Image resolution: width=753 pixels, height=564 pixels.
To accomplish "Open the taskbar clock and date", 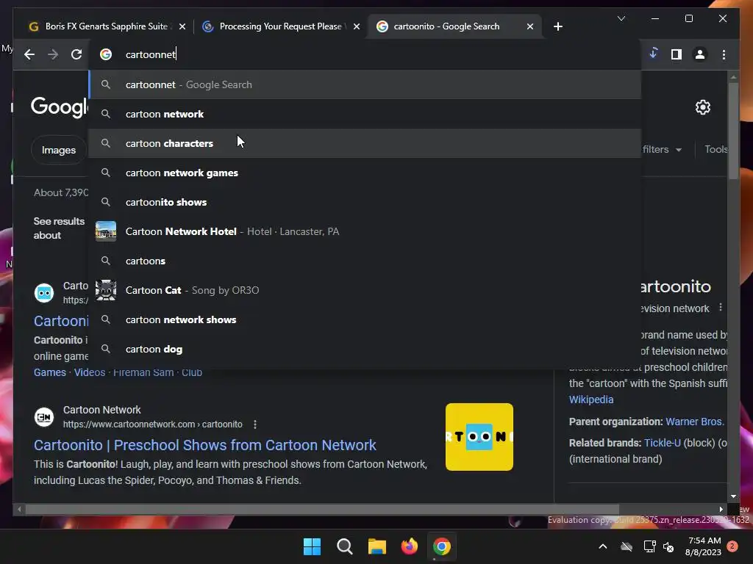I will [x=704, y=546].
